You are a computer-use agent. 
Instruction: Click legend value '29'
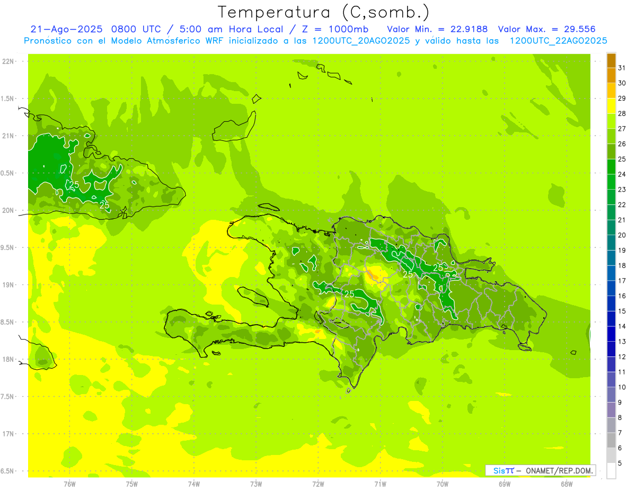622,99
